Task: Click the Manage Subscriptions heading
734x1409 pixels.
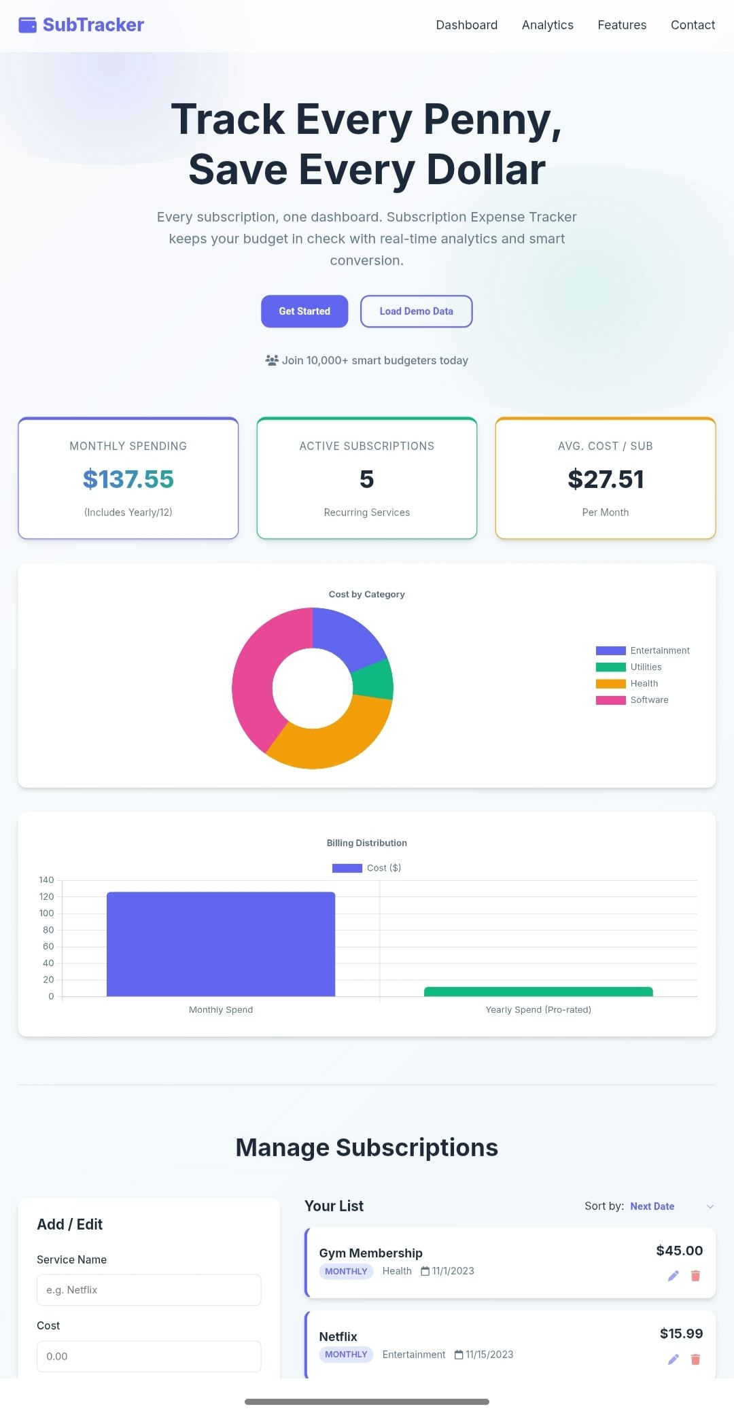Action: tap(367, 1147)
